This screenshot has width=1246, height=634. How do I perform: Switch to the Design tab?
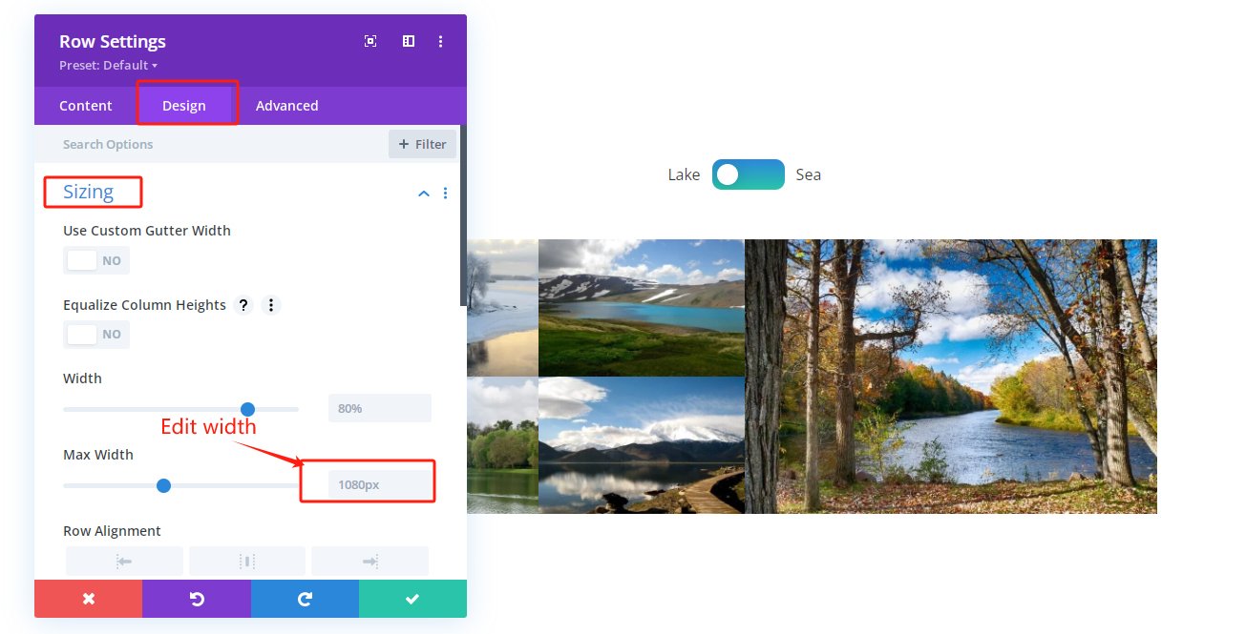pos(184,106)
